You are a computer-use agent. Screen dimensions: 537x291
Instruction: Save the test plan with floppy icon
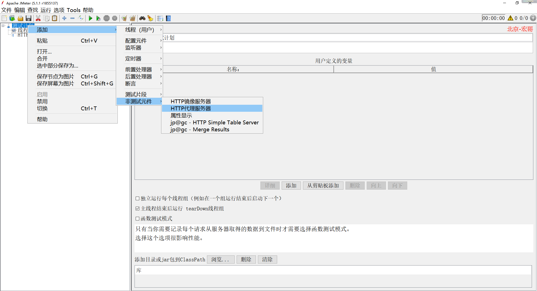click(29, 18)
